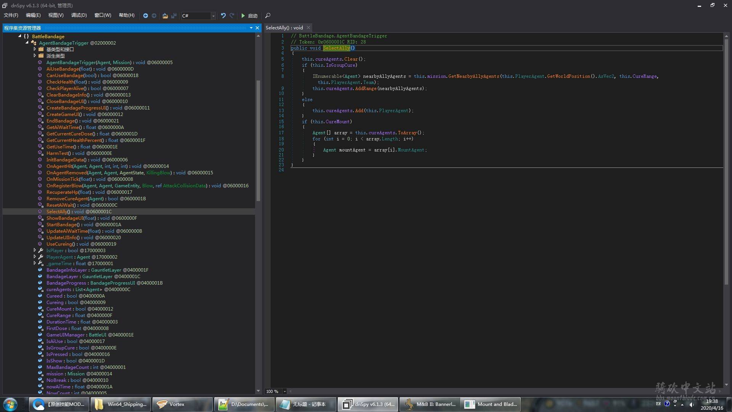Select EndBandage() in the tree
The width and height of the screenshot is (732, 412).
tap(82, 121)
